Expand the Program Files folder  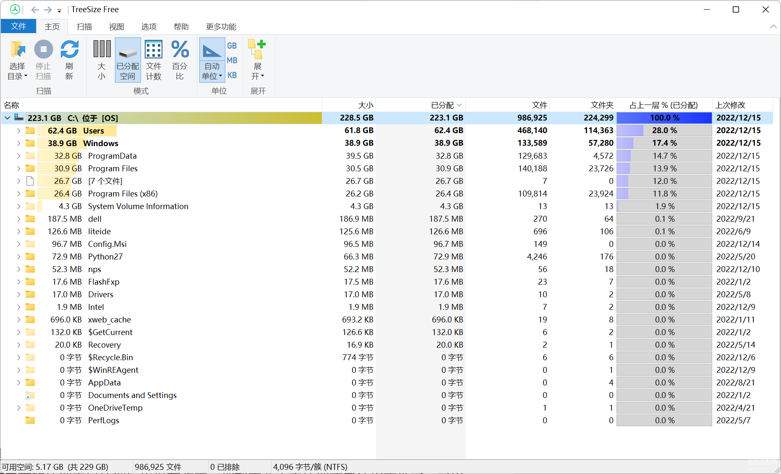click(18, 168)
